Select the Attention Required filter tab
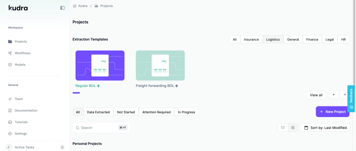Screen dimensions: 356x151 (156, 112)
